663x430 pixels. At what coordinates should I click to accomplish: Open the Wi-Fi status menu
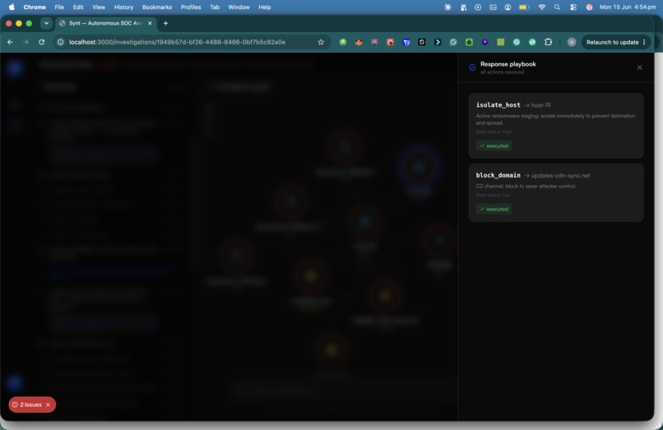click(541, 7)
